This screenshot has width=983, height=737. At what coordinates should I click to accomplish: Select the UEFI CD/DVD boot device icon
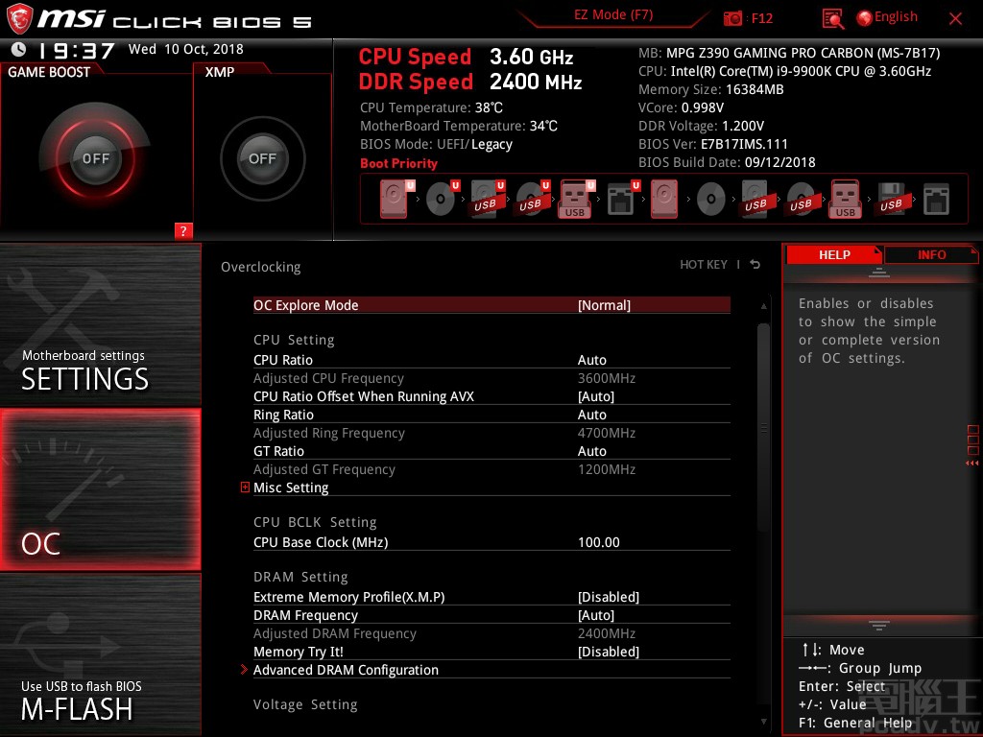tap(442, 199)
